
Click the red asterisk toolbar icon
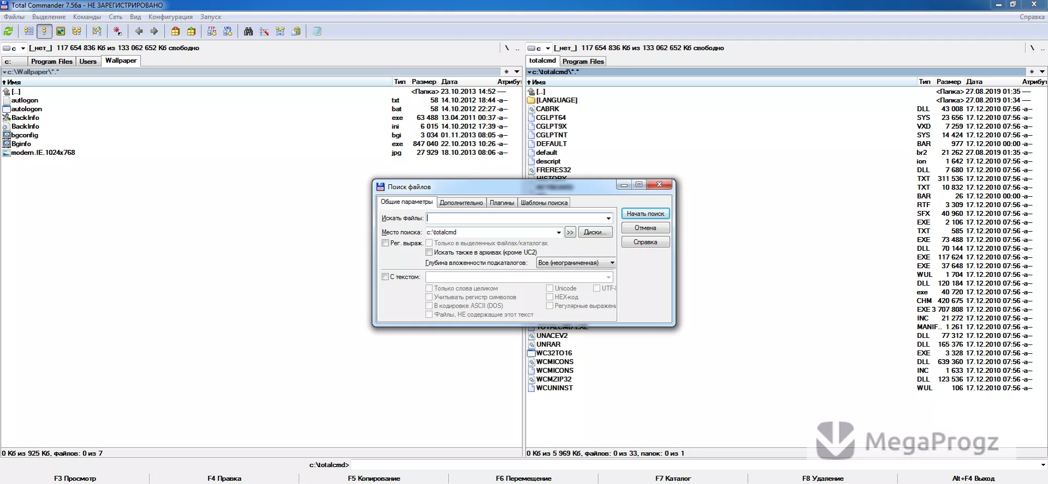(117, 32)
